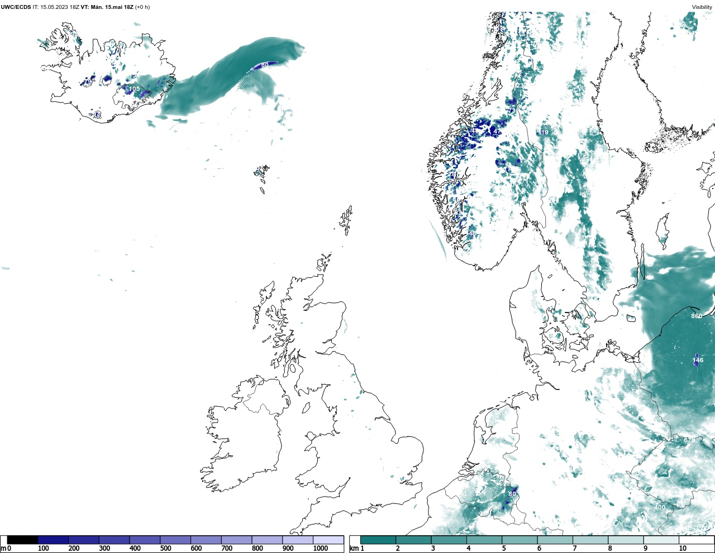This screenshot has height=553, width=715.
Task: Click the 200–300 m legend swatch
Action: [84, 540]
